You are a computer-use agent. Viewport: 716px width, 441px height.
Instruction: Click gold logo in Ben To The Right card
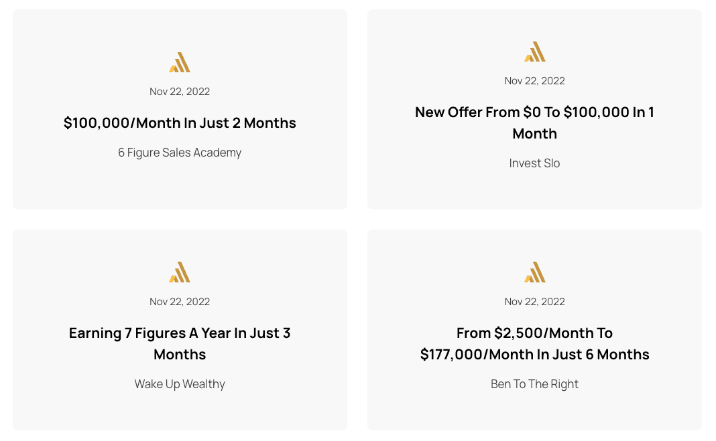click(535, 272)
